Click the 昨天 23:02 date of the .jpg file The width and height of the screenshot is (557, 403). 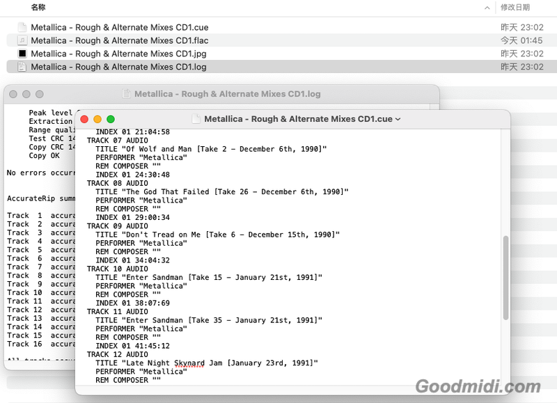521,54
